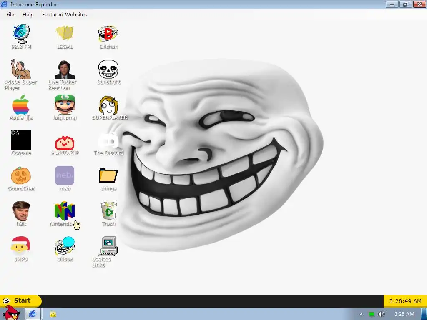Open The Discord icon

[x=108, y=140]
